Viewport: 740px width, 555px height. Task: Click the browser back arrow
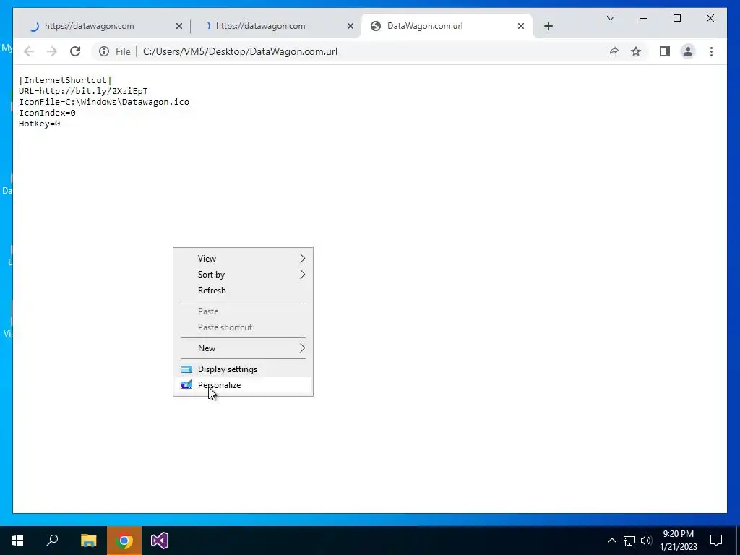click(29, 51)
